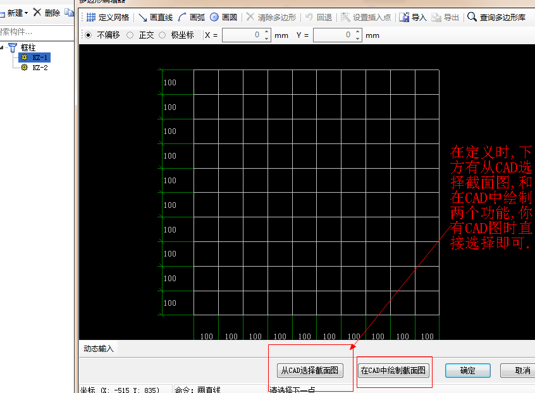The height and width of the screenshot is (393, 535).
Task: Click the Import (导入) icon
Action: click(404, 17)
